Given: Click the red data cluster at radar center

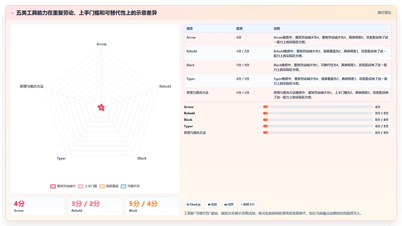Looking at the screenshot, I should tap(101, 107).
